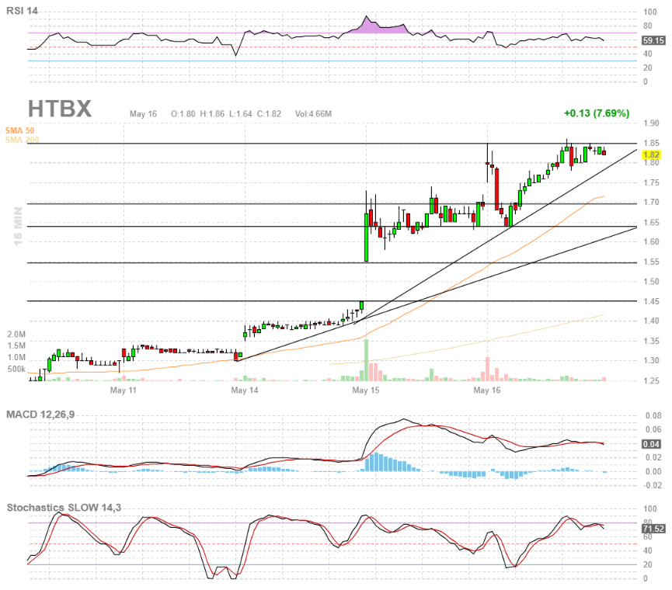672x590 pixels.
Task: Select the May 15 date axis label
Action: click(x=364, y=391)
